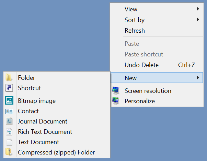Viewport: 207px width, 161px height.
Task: Create a new Bitmap image
Action: [x=57, y=101]
